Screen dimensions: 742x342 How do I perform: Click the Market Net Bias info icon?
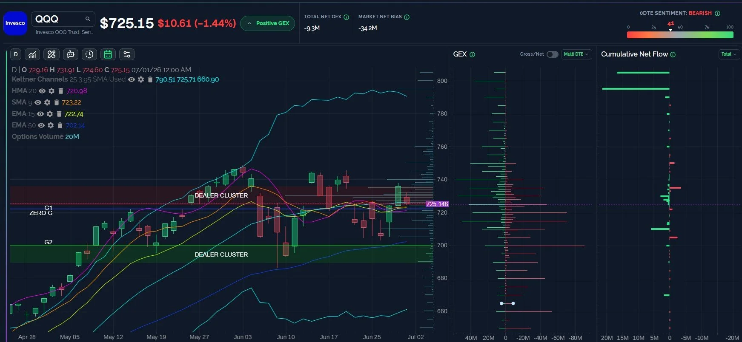point(407,17)
